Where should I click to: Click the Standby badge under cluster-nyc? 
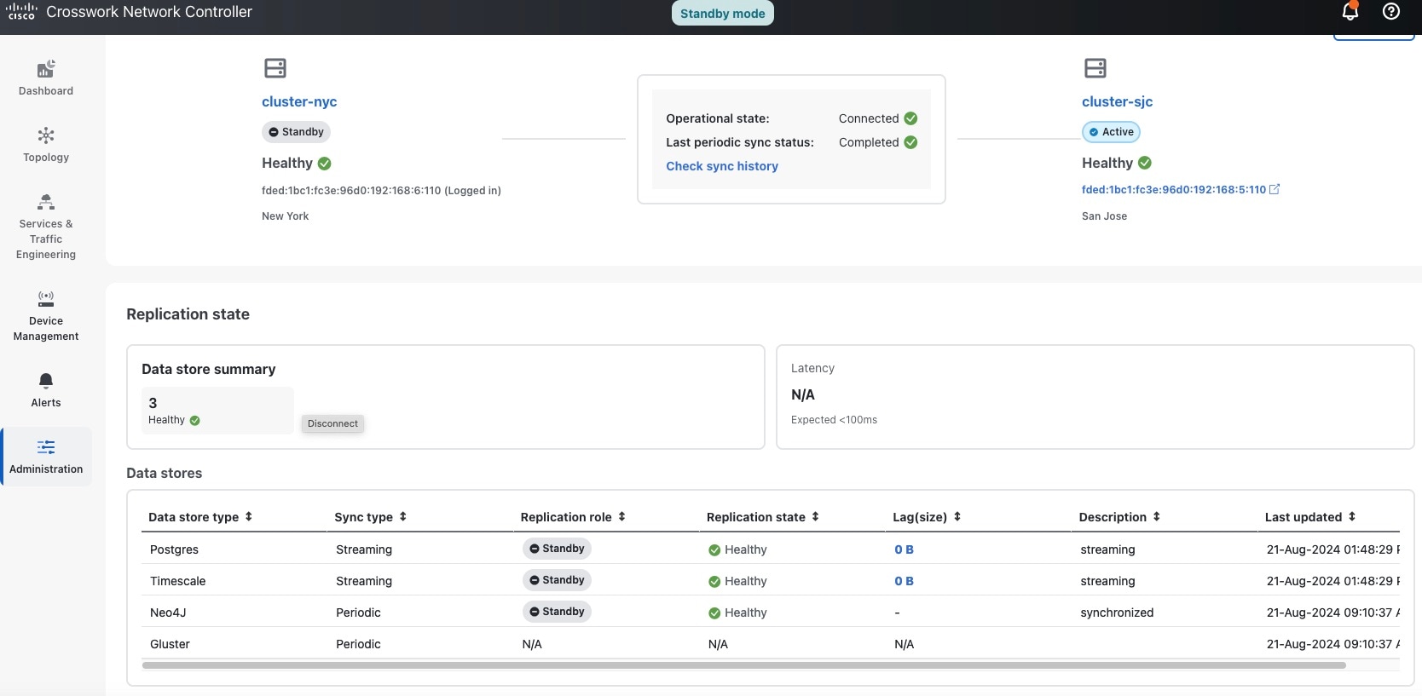point(296,132)
